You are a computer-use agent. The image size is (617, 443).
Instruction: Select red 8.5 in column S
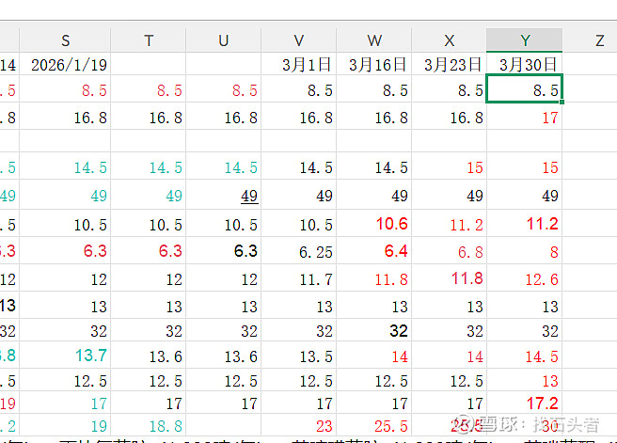(65, 89)
